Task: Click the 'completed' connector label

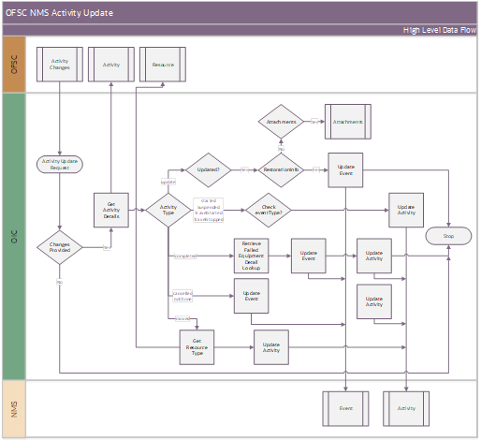Action: (x=185, y=256)
